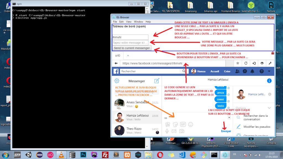Open Messenger icon in Facebook header

(x=245, y=71)
